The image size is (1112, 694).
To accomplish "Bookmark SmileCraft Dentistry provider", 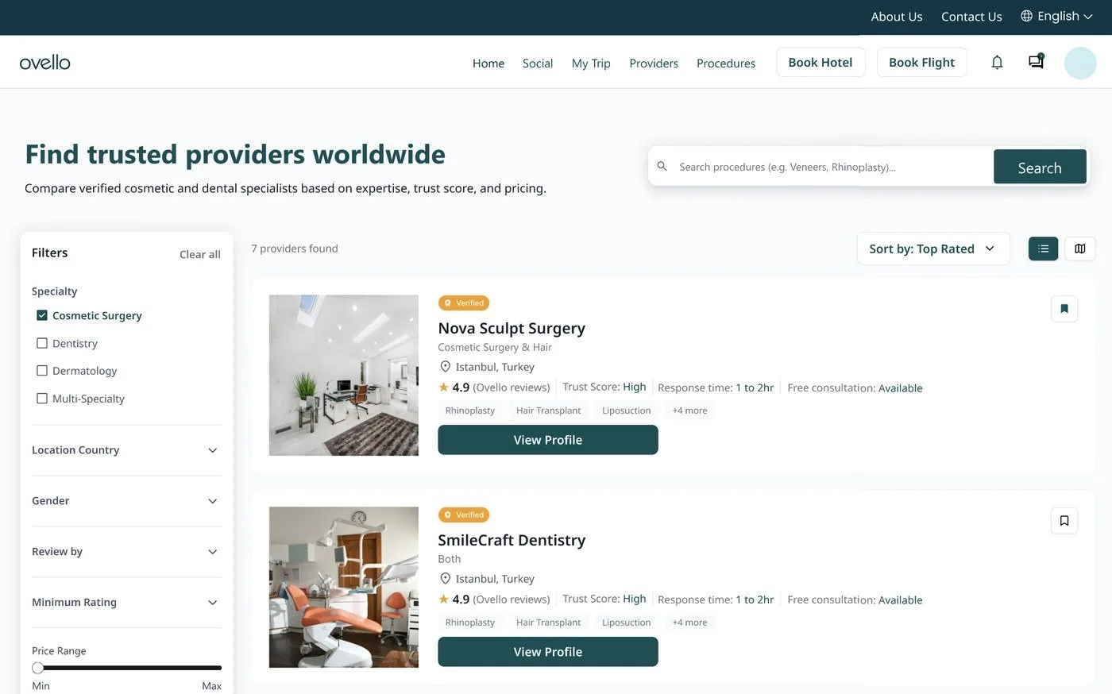I will [x=1064, y=521].
